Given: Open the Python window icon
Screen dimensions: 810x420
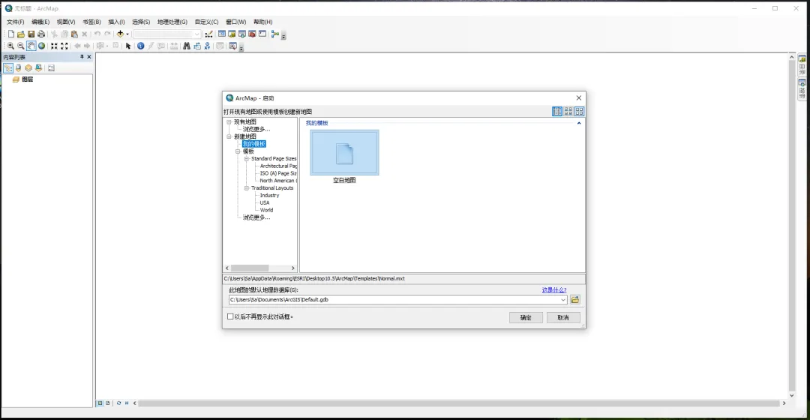Looking at the screenshot, I should point(262,34).
